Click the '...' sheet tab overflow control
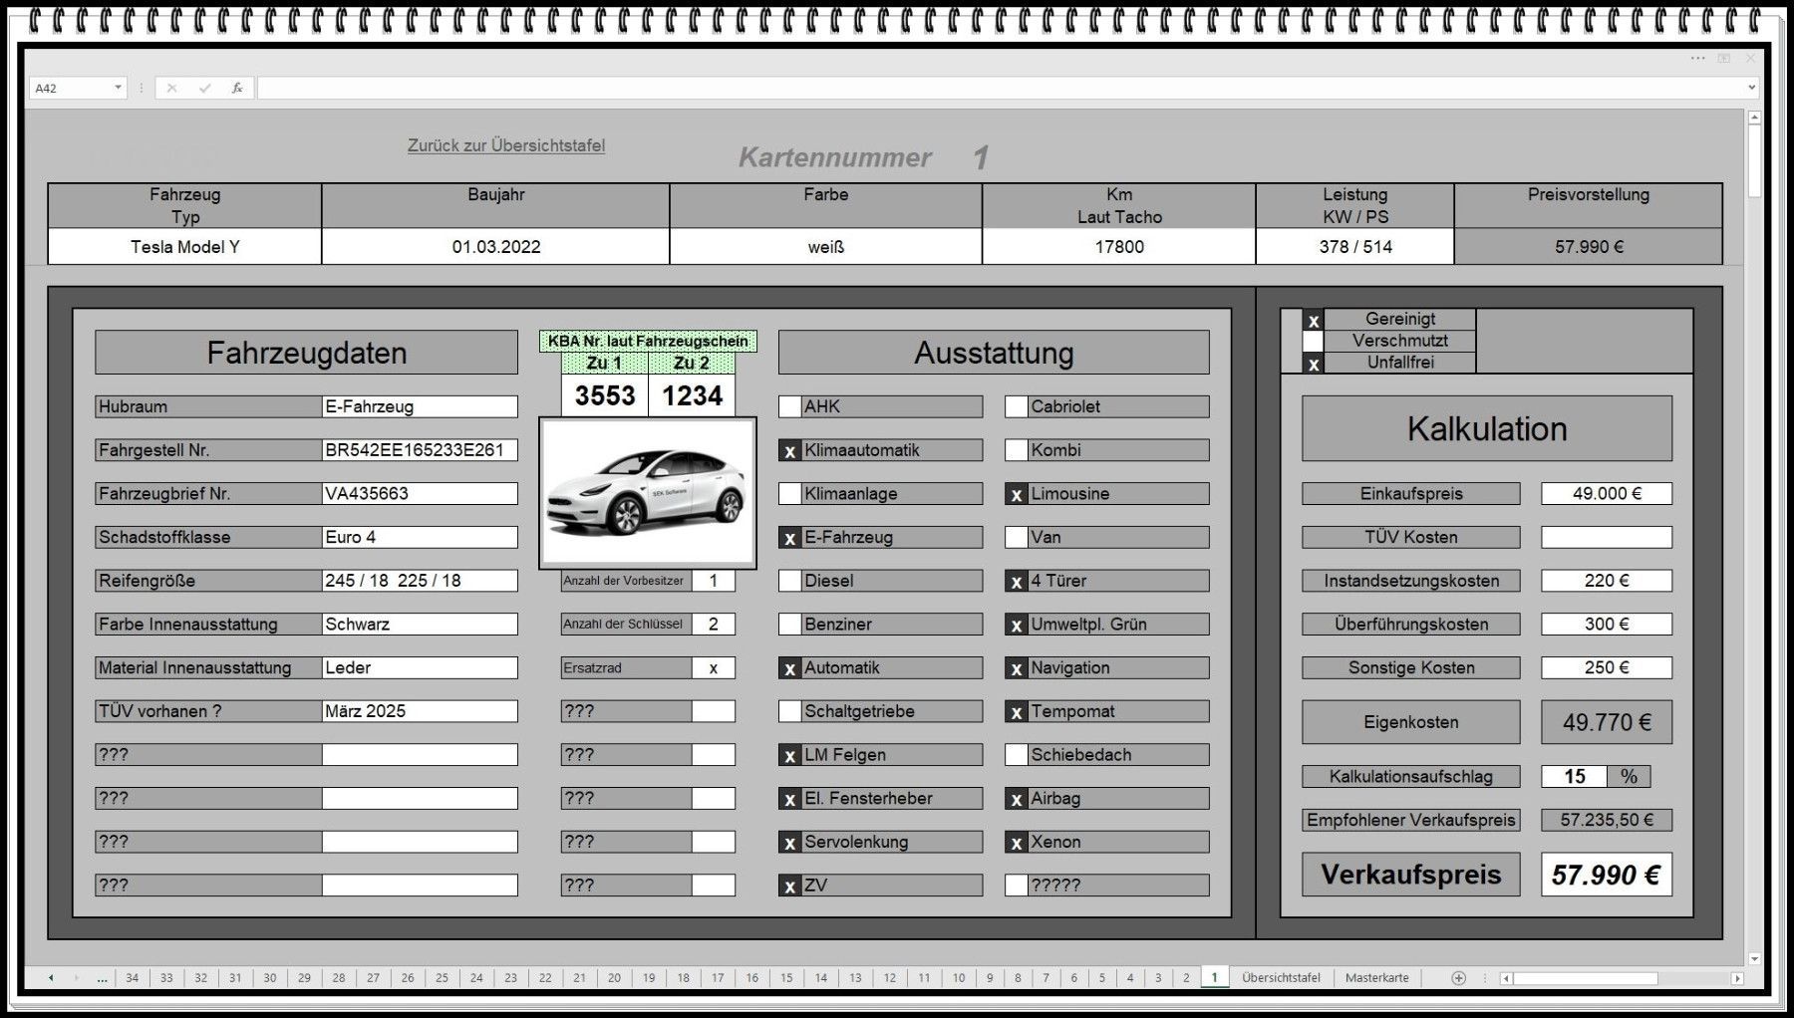Viewport: 1794px width, 1018px height. coord(101,977)
